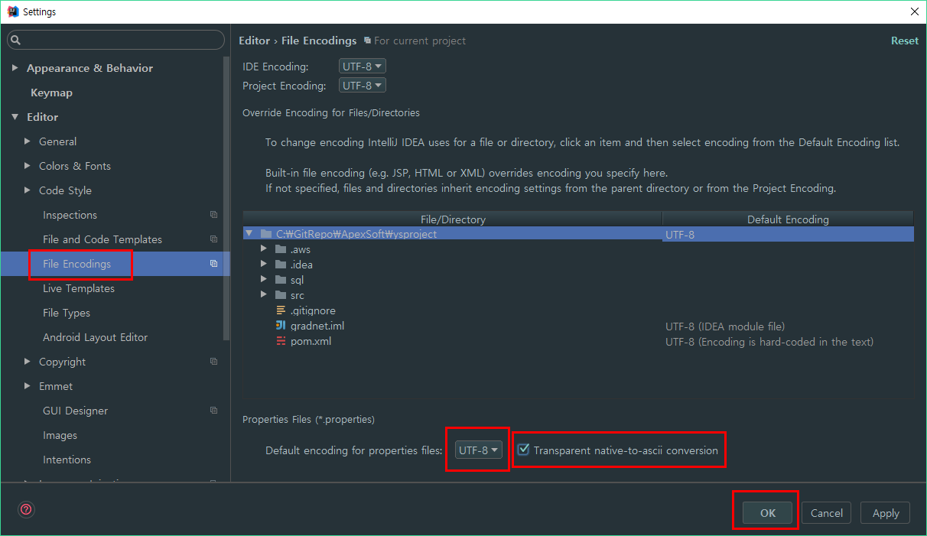The image size is (927, 536).
Task: Click the pom.xml Maven file icon
Action: click(281, 341)
